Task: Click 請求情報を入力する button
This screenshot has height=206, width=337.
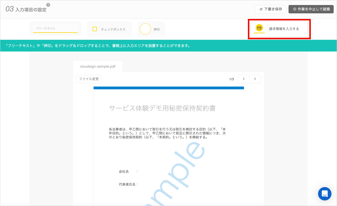Action: click(x=279, y=29)
